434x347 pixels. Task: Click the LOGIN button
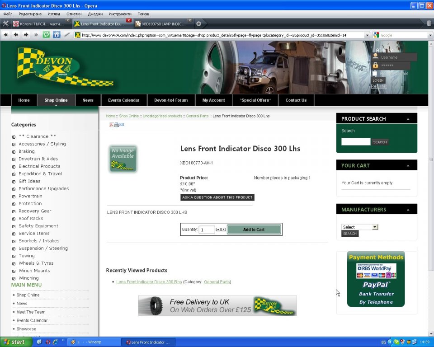click(x=378, y=80)
